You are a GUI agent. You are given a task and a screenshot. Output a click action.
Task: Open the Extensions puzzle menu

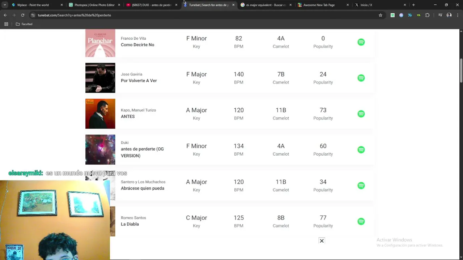tap(428, 15)
